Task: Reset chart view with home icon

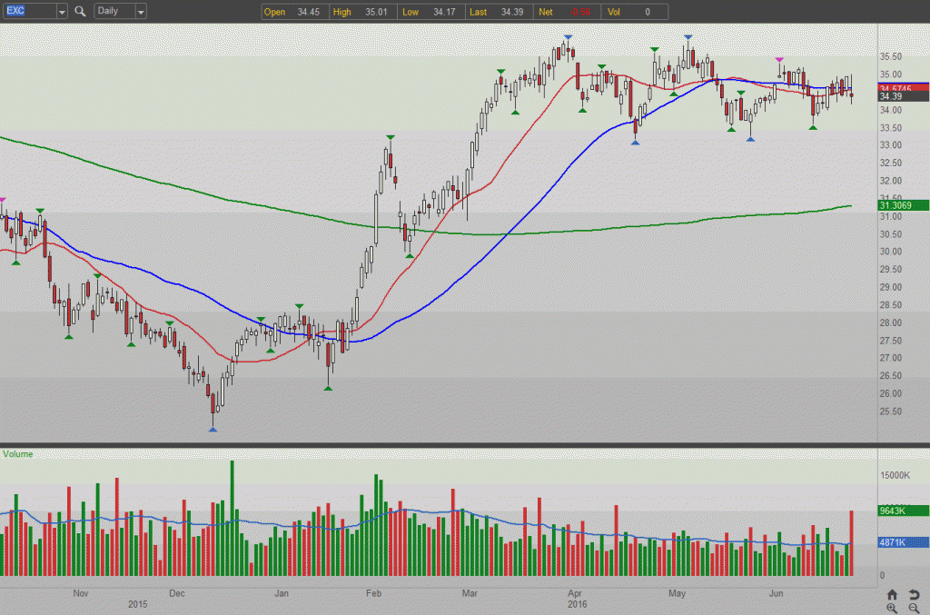Action: click(892, 595)
